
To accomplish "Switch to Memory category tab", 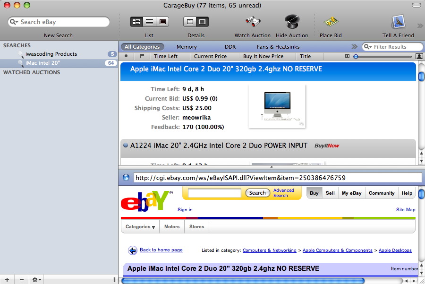I will tap(187, 47).
